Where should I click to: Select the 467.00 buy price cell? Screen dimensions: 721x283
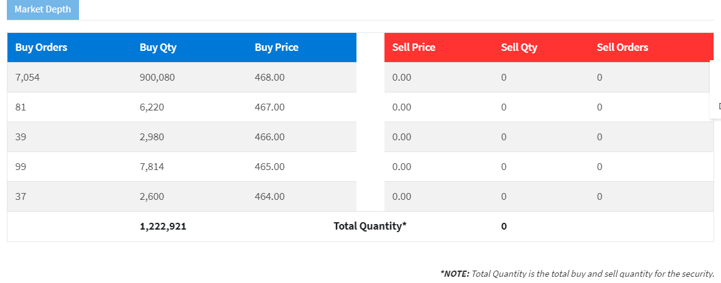[270, 107]
